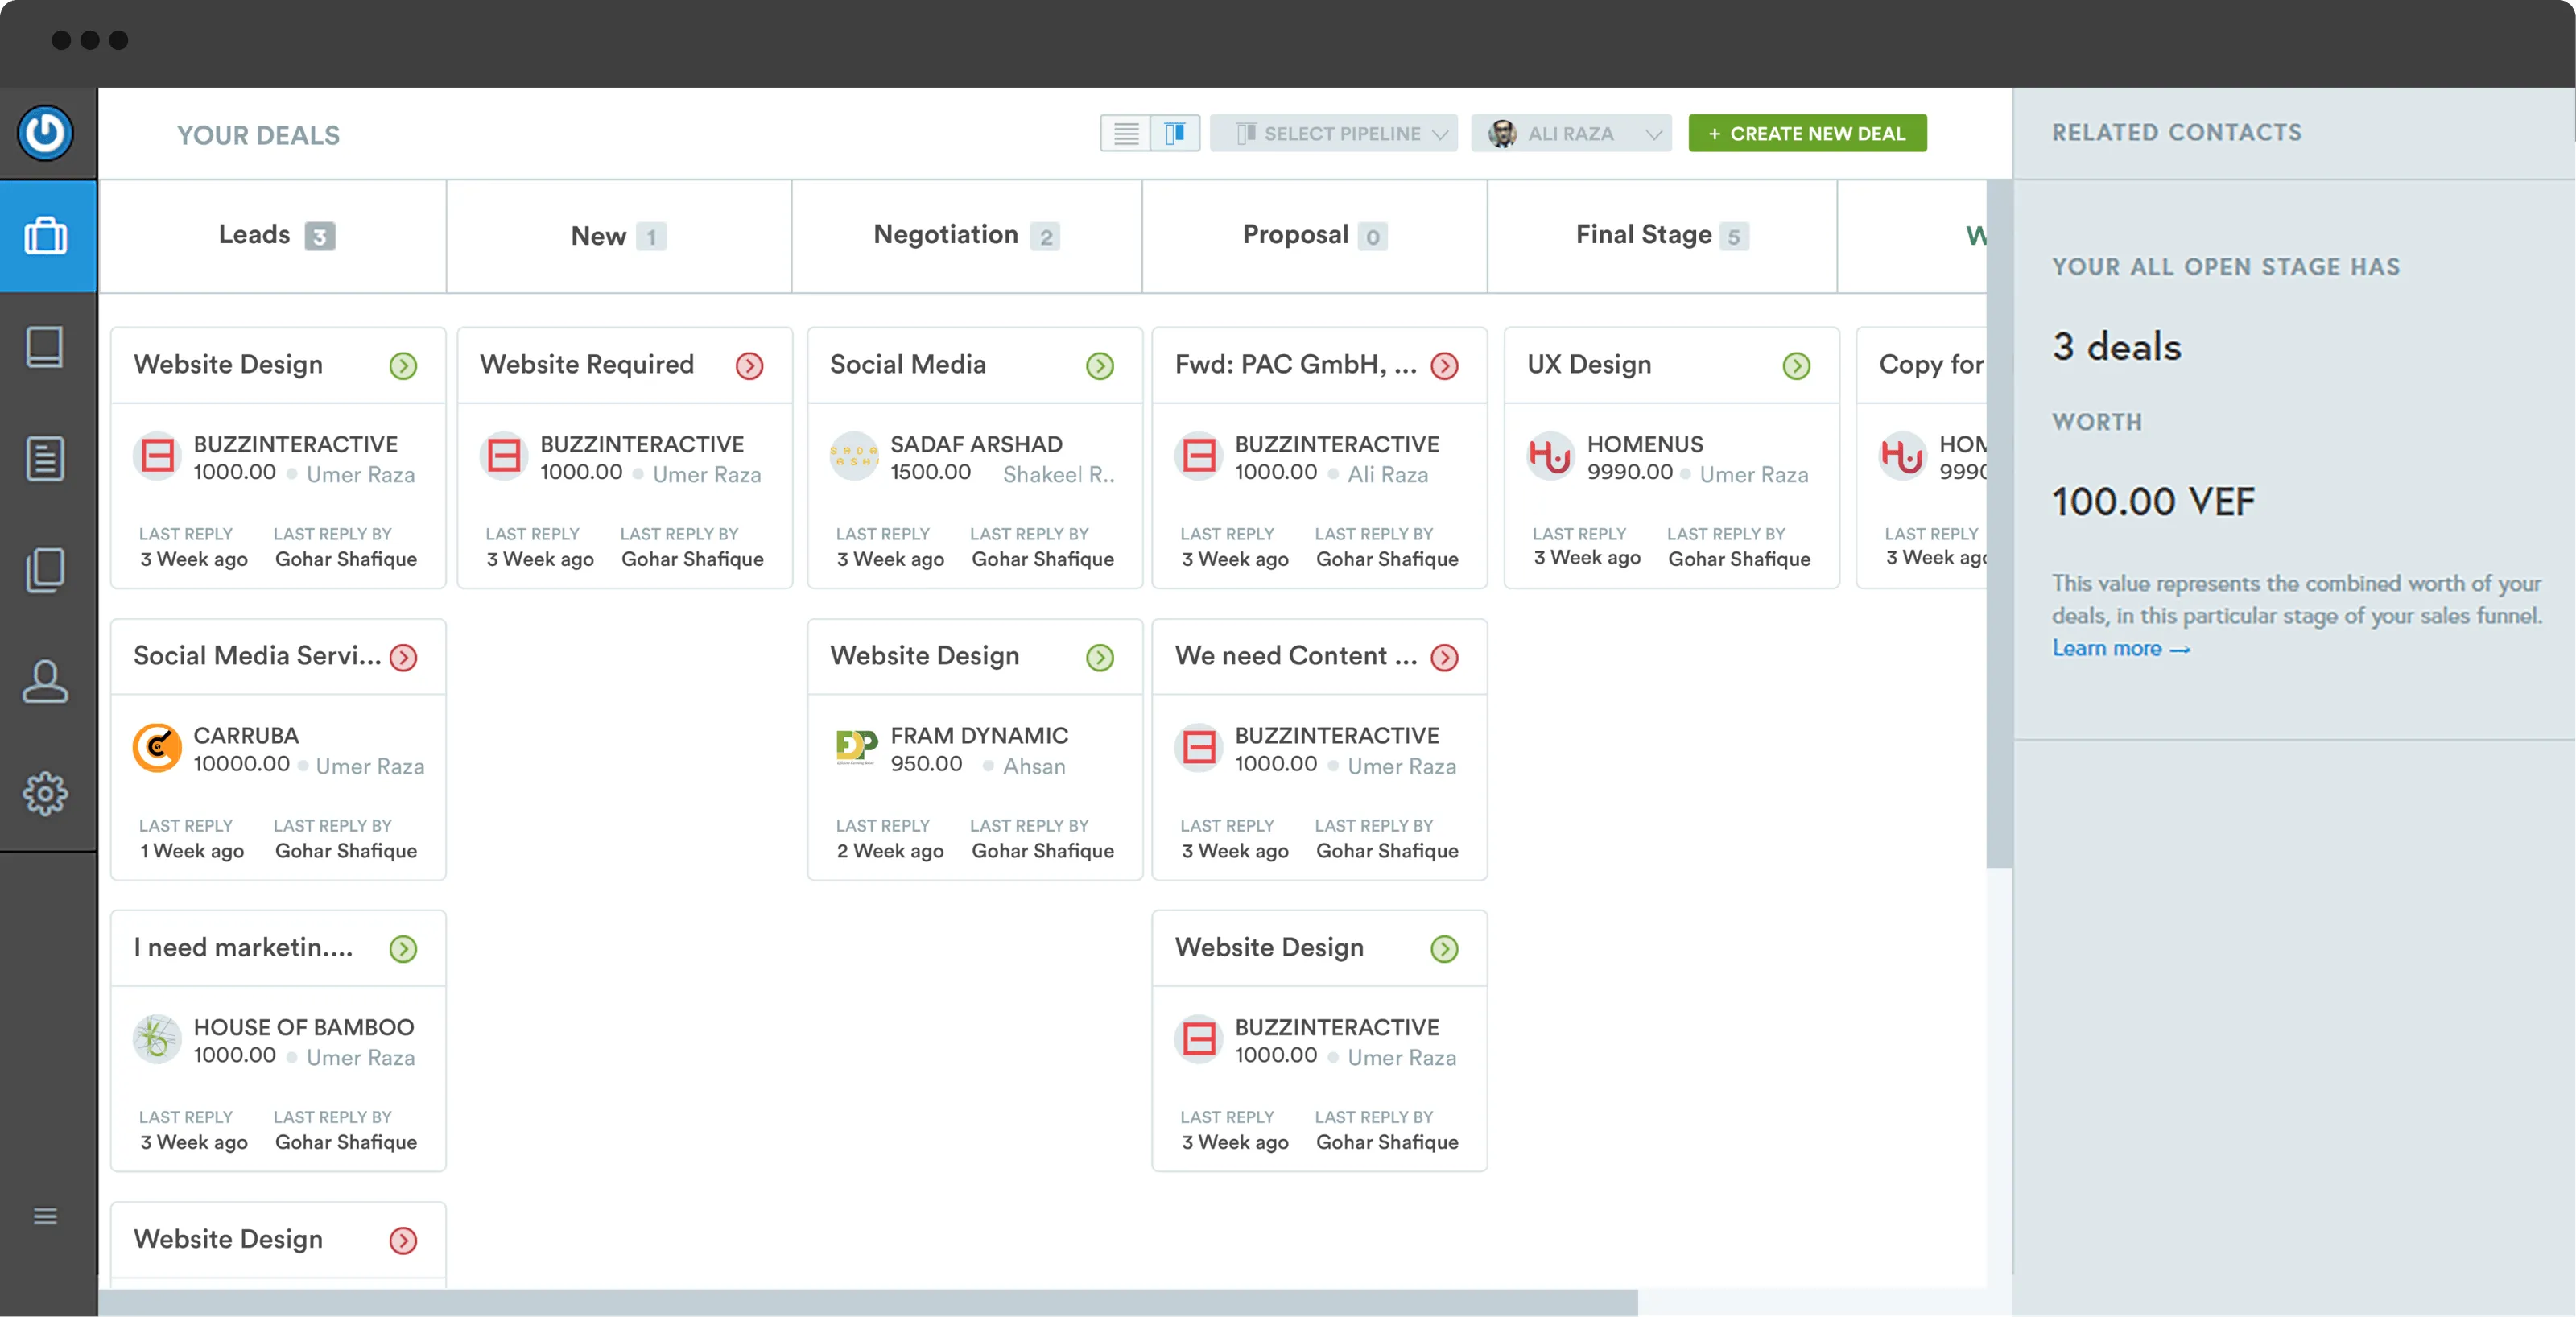This screenshot has height=1317, width=2576.
Task: Click Shakeel R.. owner name
Action: coord(1059,475)
